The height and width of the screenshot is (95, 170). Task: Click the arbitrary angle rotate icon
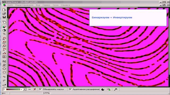pos(4,50)
